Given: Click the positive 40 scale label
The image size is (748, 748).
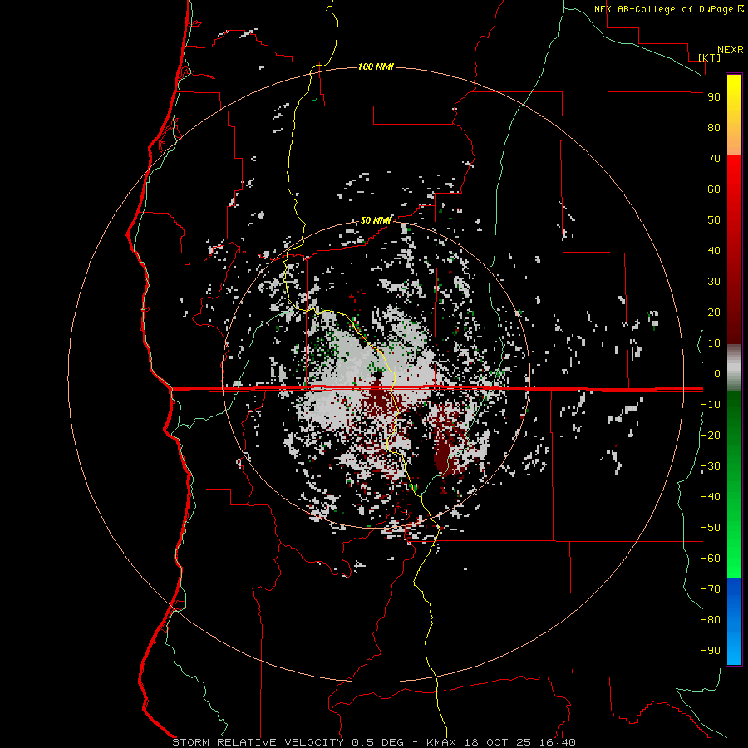Looking at the screenshot, I should pos(714,250).
